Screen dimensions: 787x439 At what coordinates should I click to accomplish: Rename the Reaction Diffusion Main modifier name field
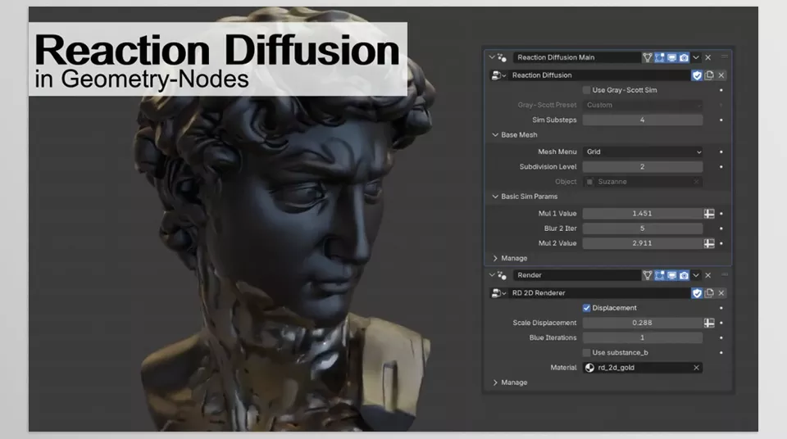click(576, 57)
